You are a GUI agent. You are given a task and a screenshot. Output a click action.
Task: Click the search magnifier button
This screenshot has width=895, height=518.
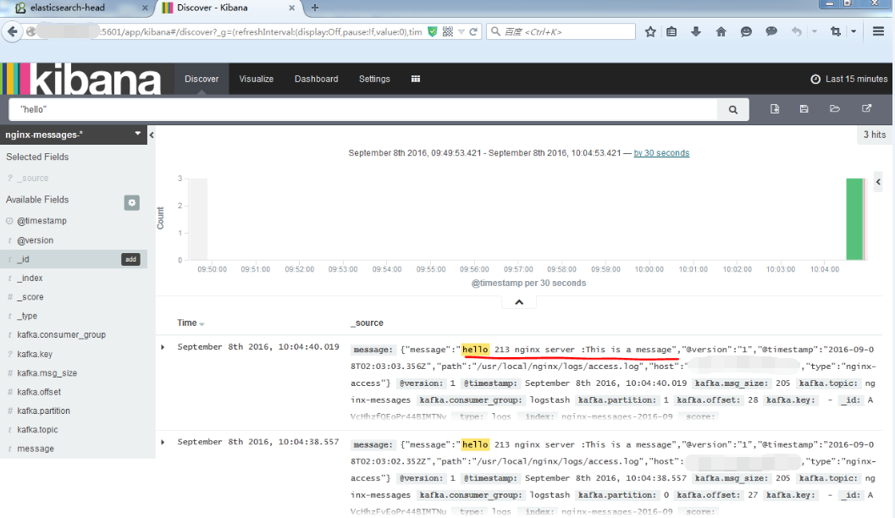click(733, 109)
